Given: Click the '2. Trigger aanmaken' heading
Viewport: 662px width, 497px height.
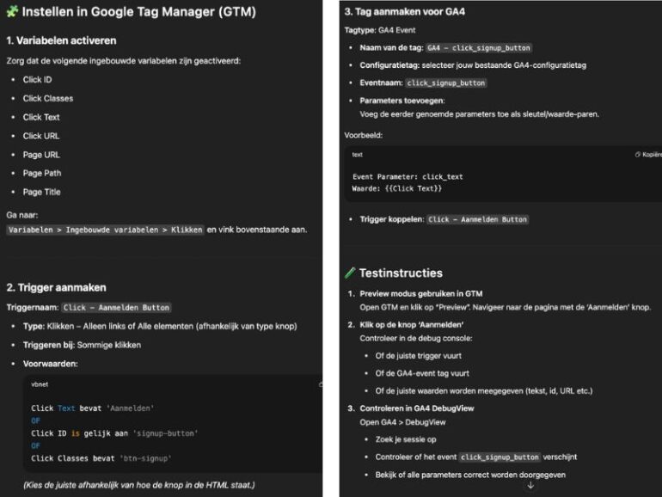Looking at the screenshot, I should (x=56, y=287).
